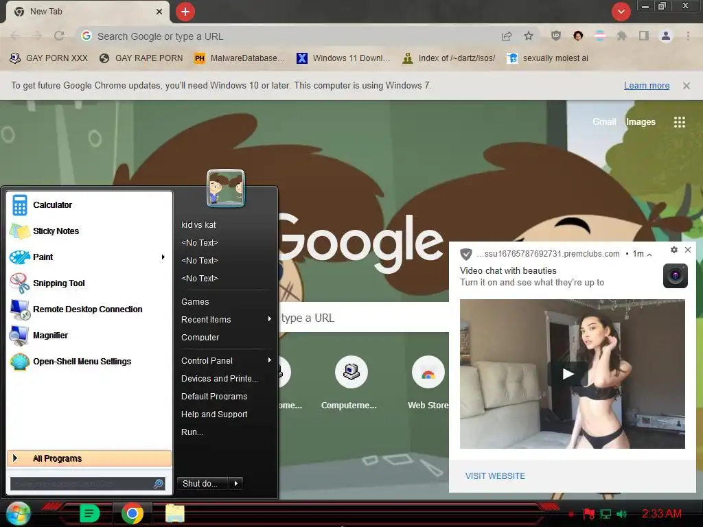This screenshot has width=703, height=527.
Task: Open the uBlock shield extension icon
Action: [x=556, y=36]
